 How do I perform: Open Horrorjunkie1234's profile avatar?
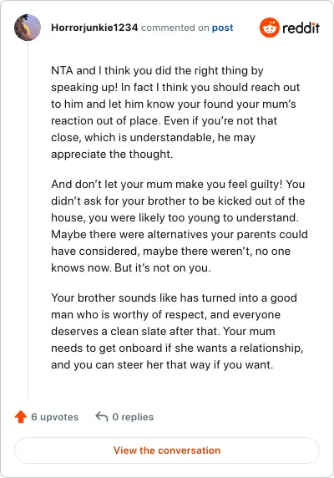pyautogui.click(x=28, y=28)
